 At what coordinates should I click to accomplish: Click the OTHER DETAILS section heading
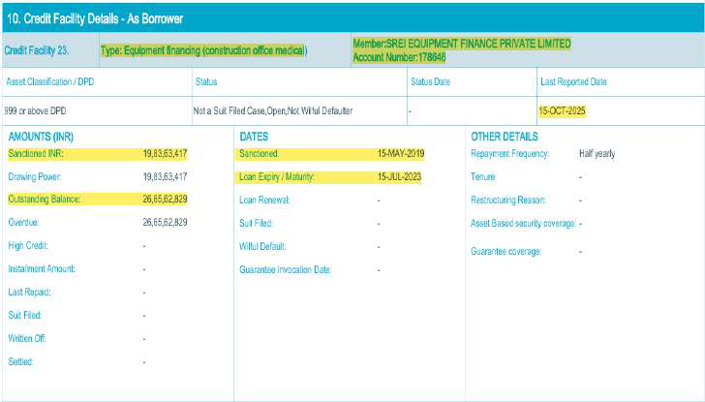tap(505, 137)
